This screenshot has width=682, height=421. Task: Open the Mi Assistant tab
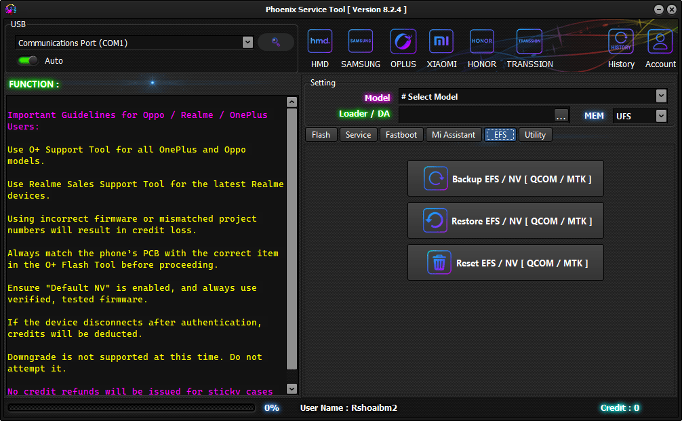(x=454, y=134)
